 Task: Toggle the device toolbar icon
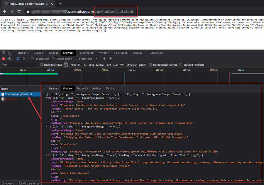click(10, 53)
